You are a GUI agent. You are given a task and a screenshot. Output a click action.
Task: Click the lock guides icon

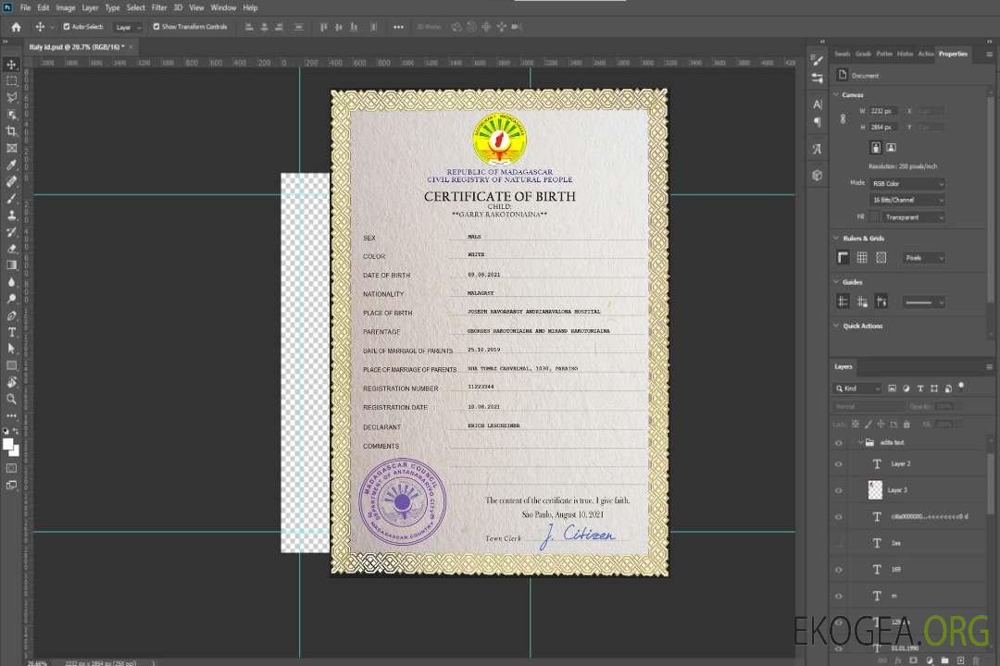(x=862, y=302)
